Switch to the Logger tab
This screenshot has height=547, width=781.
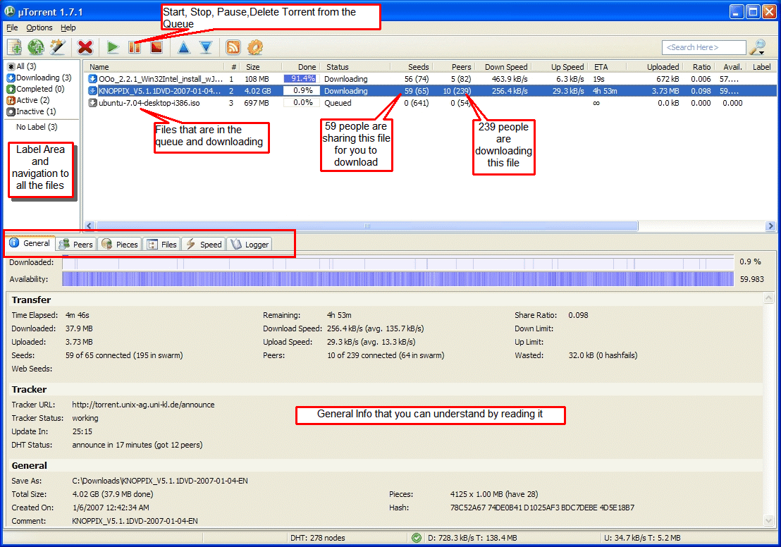250,244
